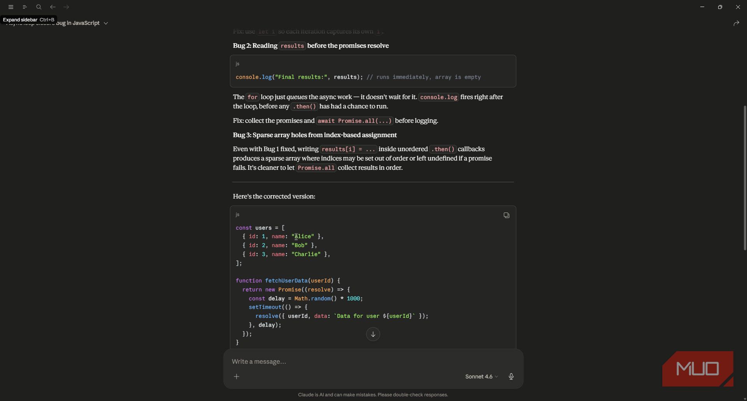Click the "const delay = Math.random() * 1000;" line
This screenshot has height=401, width=747.
click(x=306, y=298)
